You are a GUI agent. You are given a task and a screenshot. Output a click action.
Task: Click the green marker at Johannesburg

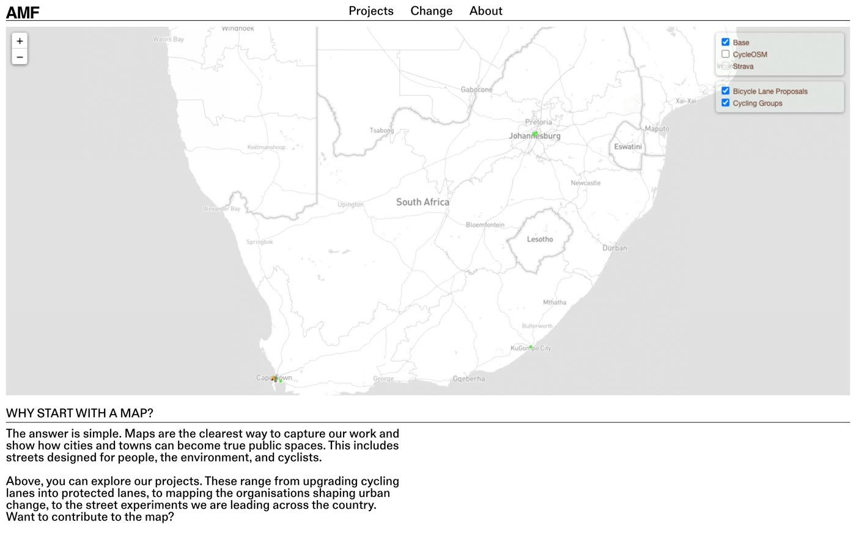[534, 134]
